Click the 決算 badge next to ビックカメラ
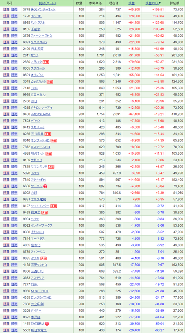This screenshot has width=185, height=333. coord(50,82)
